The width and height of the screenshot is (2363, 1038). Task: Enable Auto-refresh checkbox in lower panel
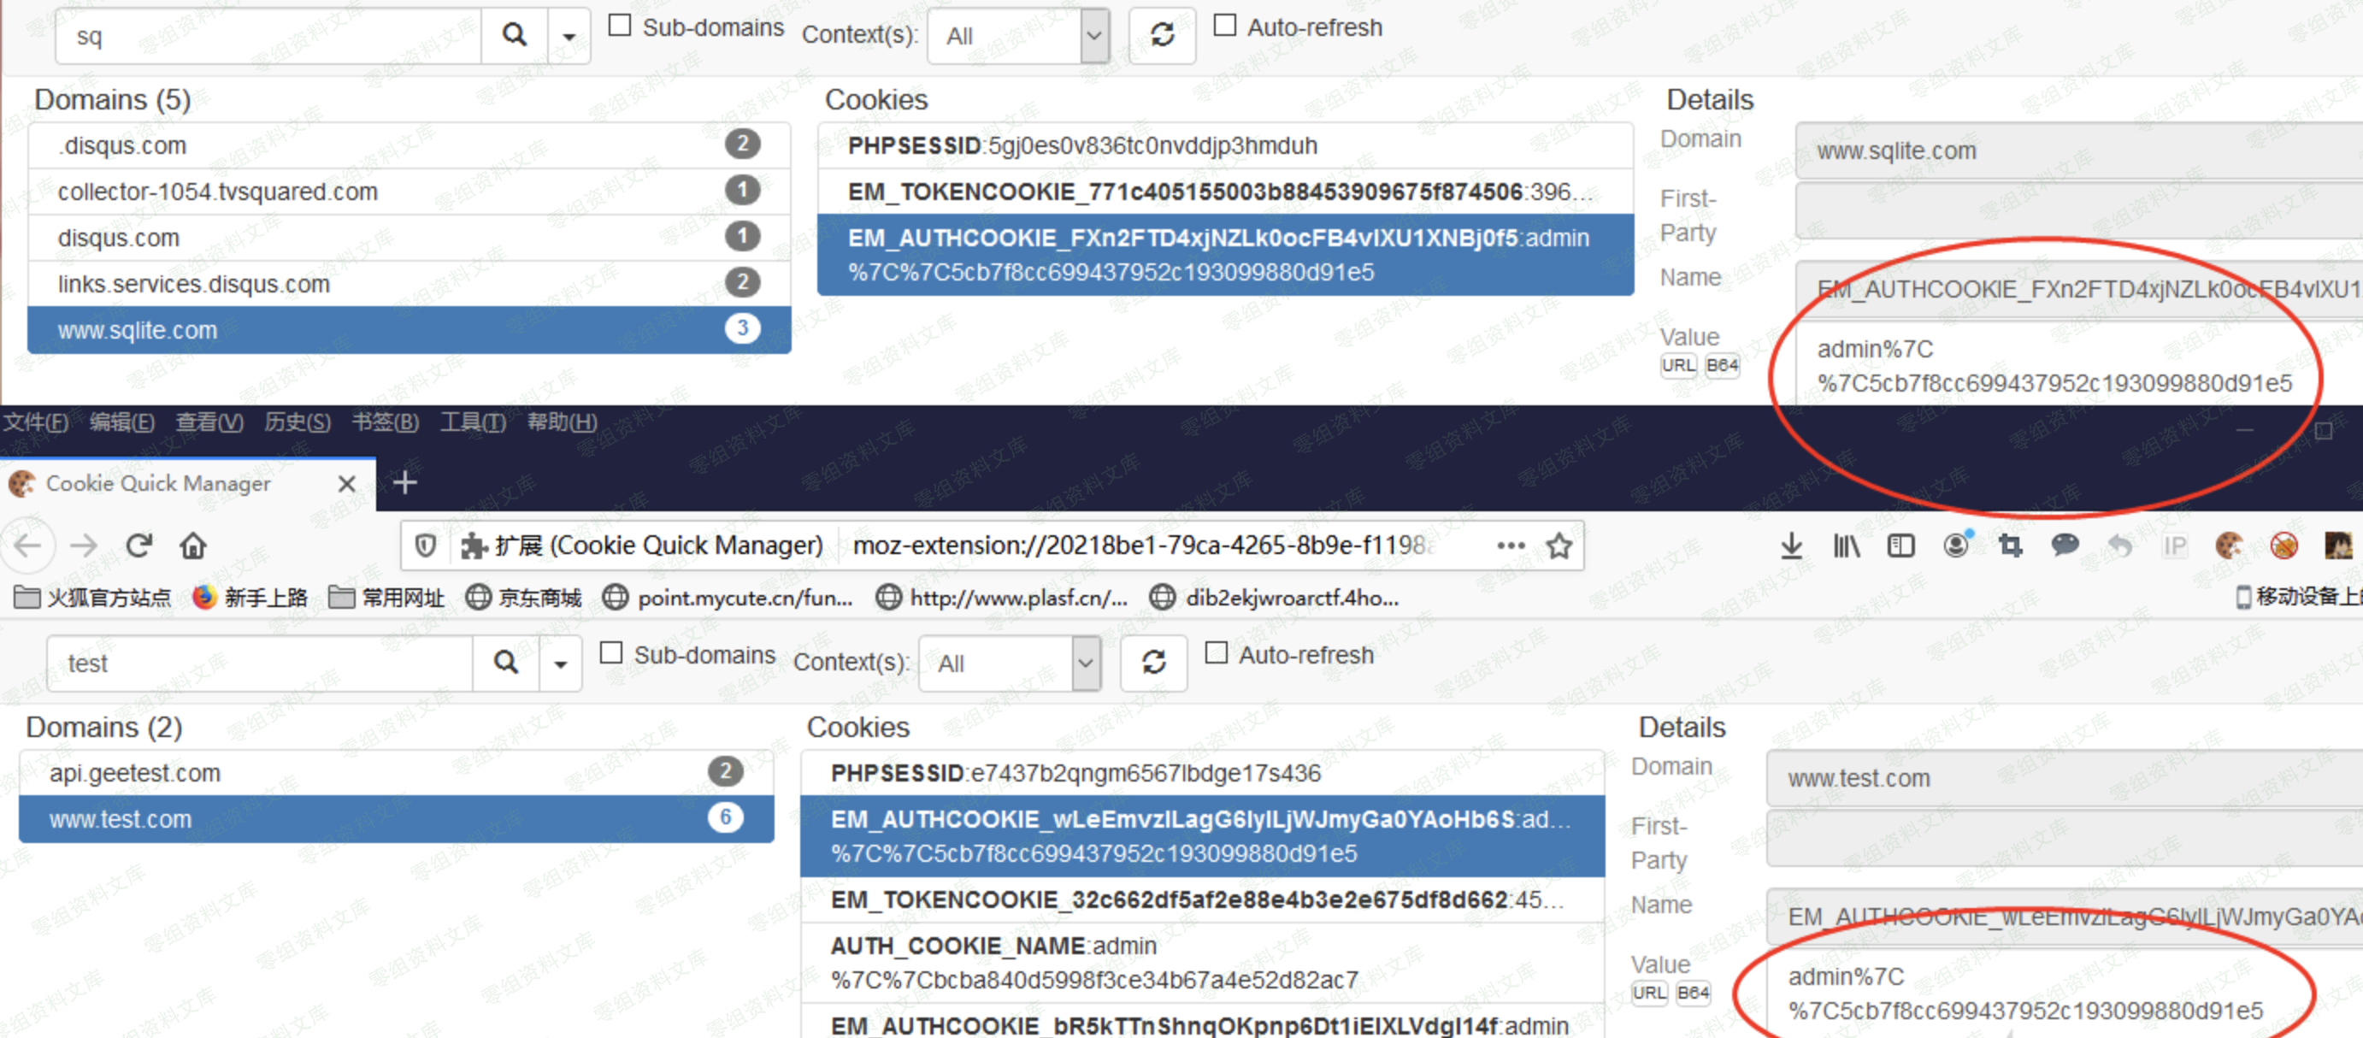(x=1216, y=653)
